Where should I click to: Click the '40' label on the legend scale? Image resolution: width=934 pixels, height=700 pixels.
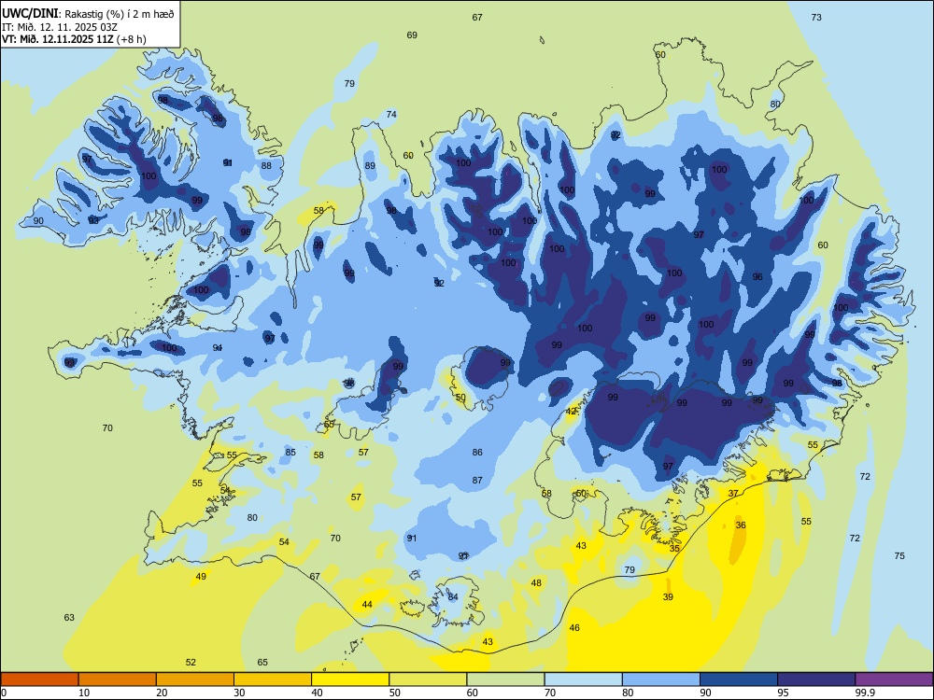point(318,693)
